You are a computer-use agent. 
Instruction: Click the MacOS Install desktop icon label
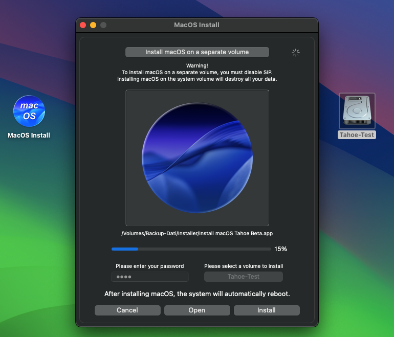pyautogui.click(x=29, y=136)
